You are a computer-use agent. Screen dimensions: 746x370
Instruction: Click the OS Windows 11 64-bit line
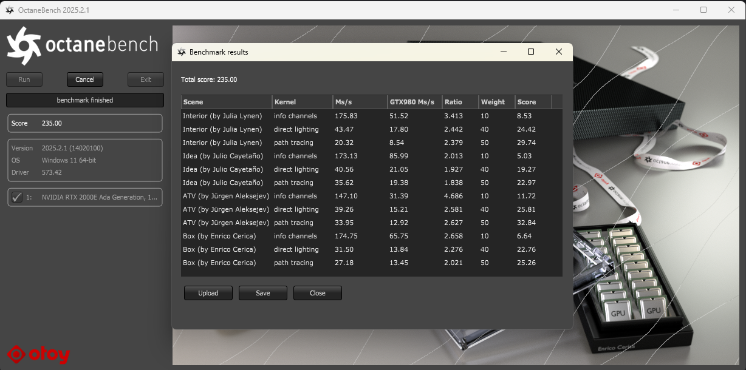(54, 160)
